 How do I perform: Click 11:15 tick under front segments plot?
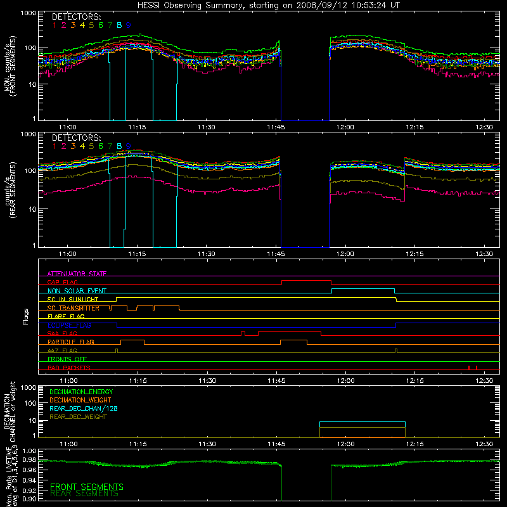(x=137, y=127)
